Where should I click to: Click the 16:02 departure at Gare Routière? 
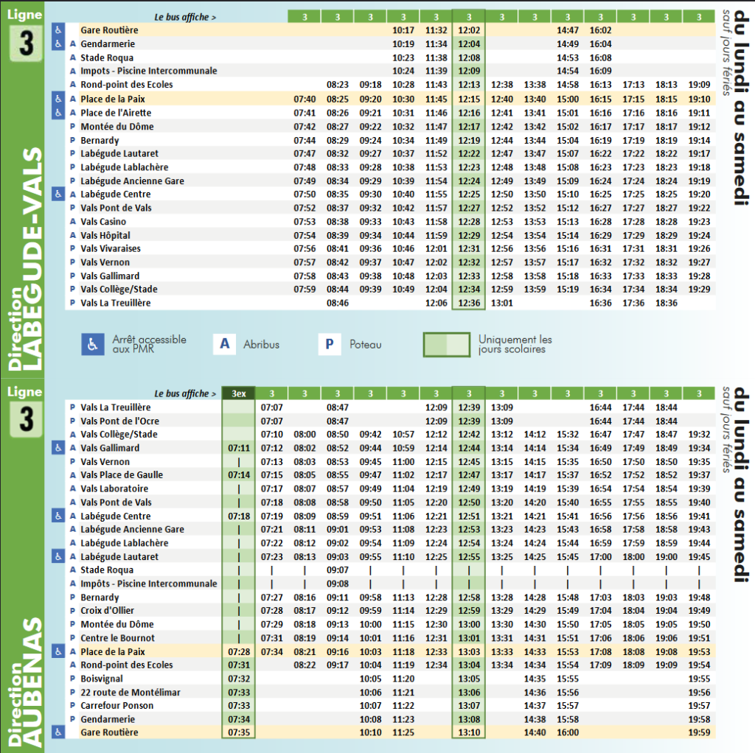tap(600, 30)
